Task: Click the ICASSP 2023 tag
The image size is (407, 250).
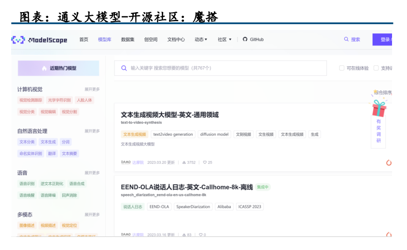Action: coord(250,206)
